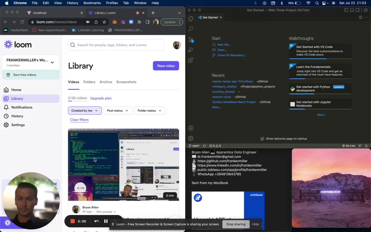Switch to Archive tab in Library
Image resolution: width=371 pixels, height=232 pixels.
[x=106, y=82]
